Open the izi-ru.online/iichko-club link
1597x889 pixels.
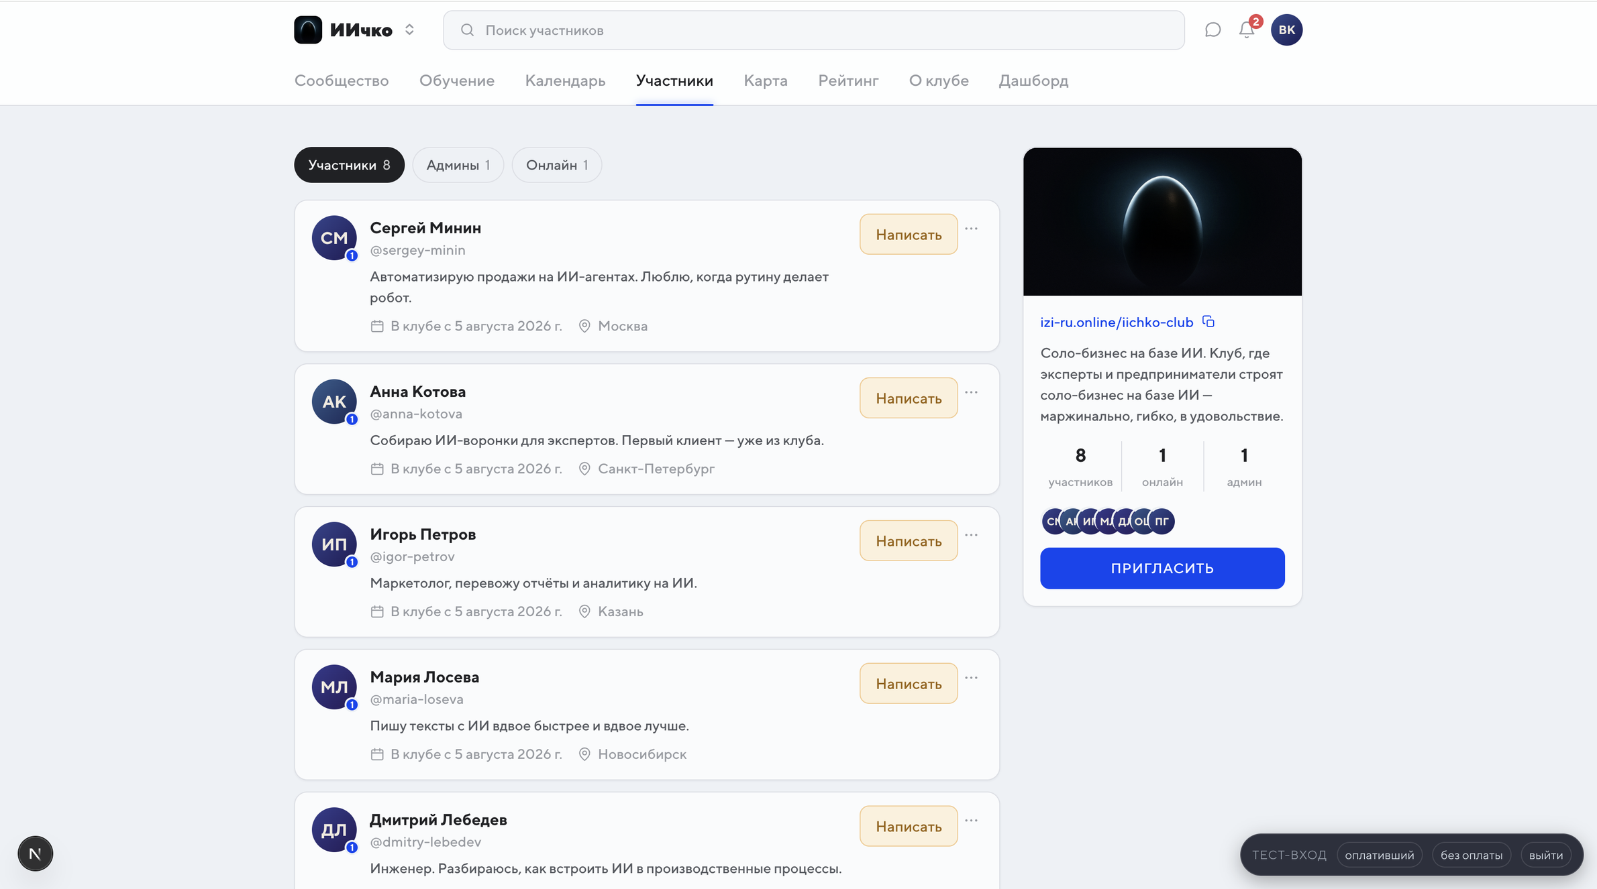coord(1117,322)
